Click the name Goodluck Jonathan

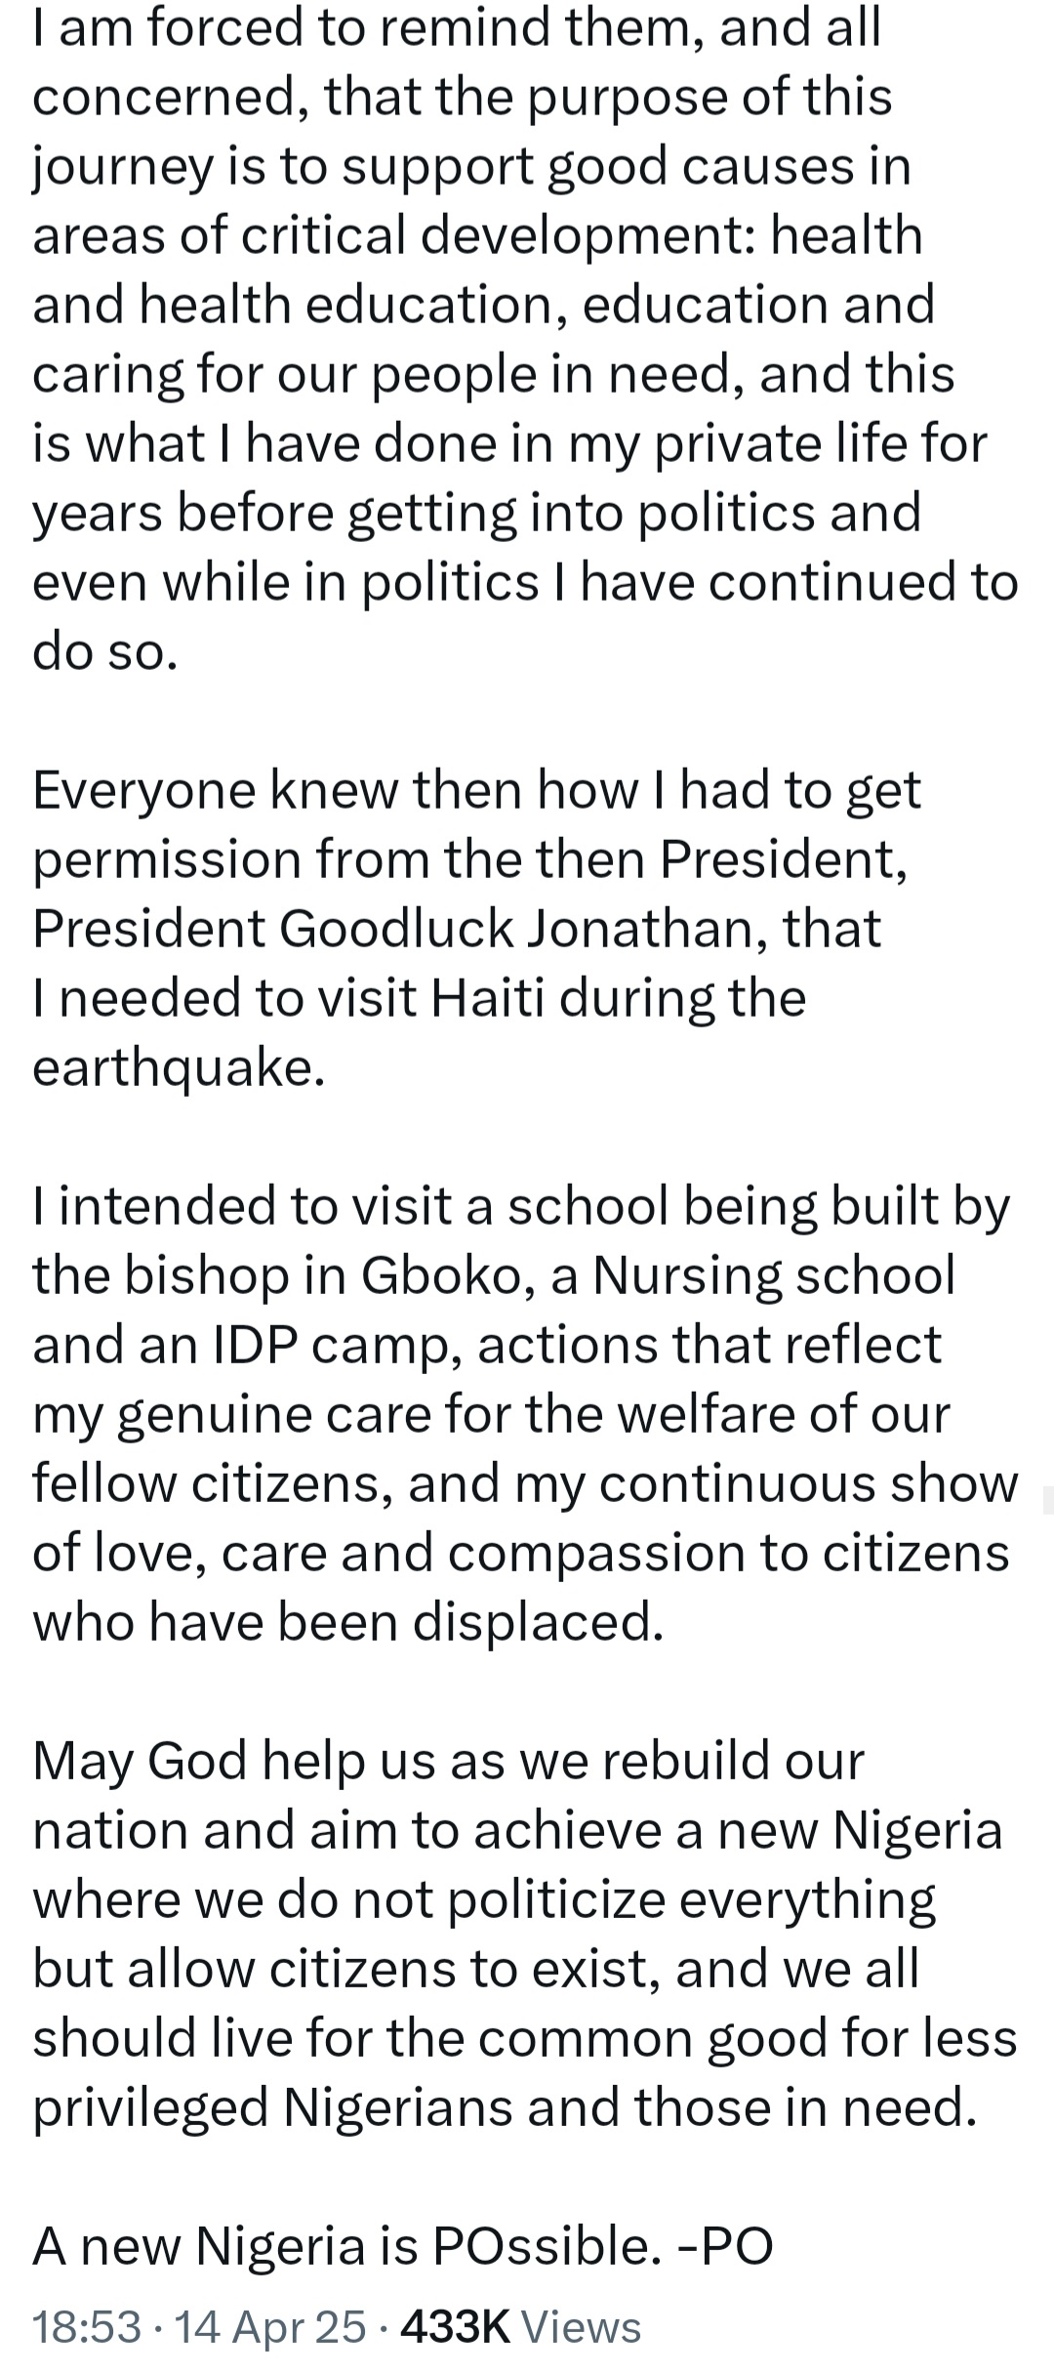click(x=516, y=929)
